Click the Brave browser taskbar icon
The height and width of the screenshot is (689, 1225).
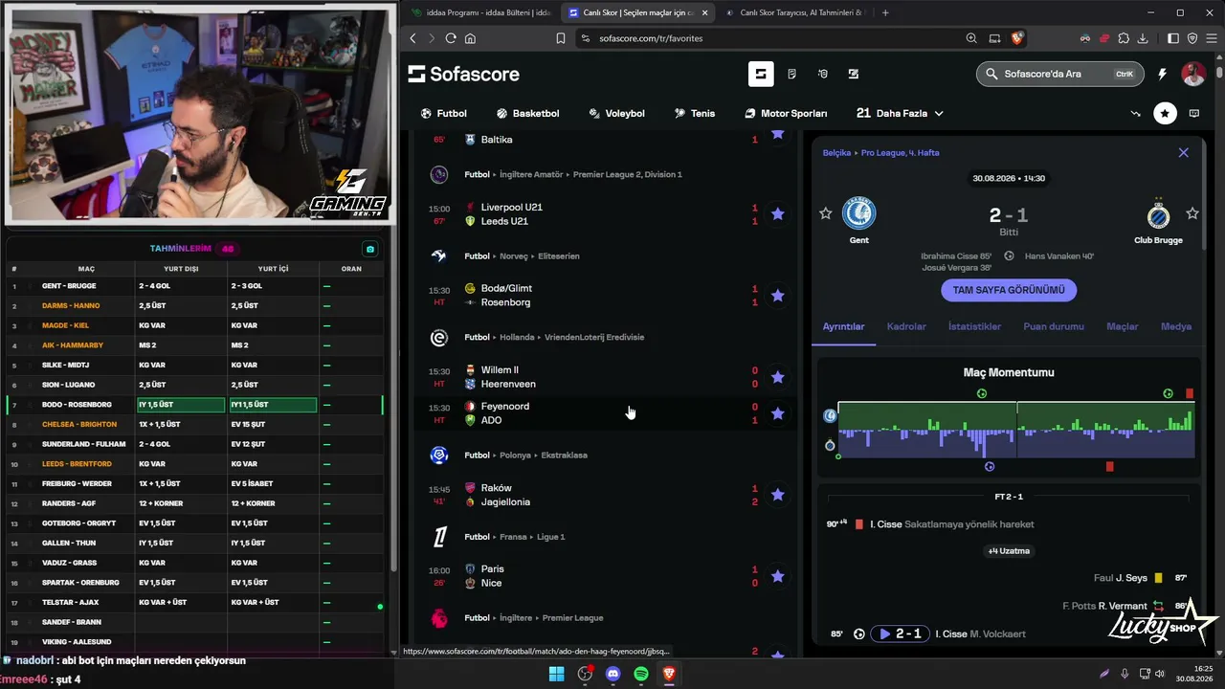click(x=669, y=674)
